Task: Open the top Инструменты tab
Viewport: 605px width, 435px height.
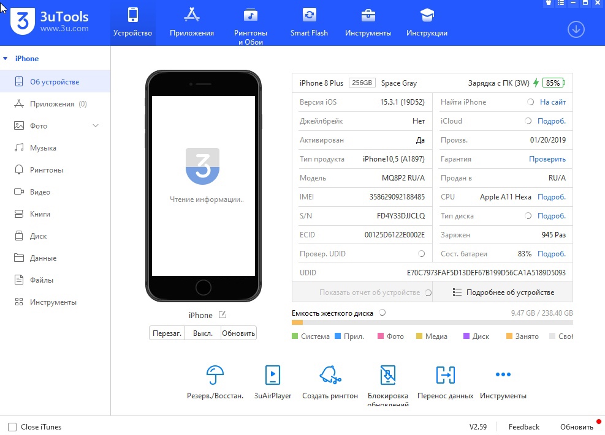Action: click(368, 23)
